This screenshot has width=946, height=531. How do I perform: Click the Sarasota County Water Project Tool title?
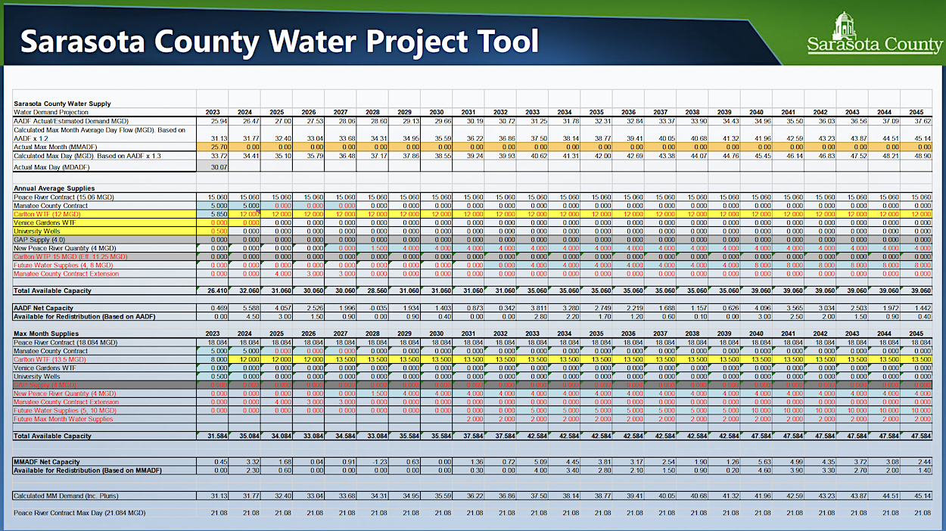[x=279, y=42]
